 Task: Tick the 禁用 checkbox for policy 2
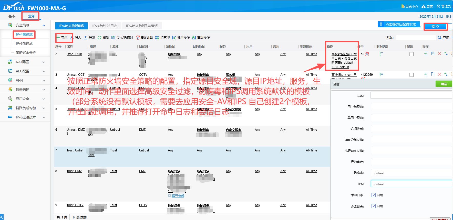411,54
